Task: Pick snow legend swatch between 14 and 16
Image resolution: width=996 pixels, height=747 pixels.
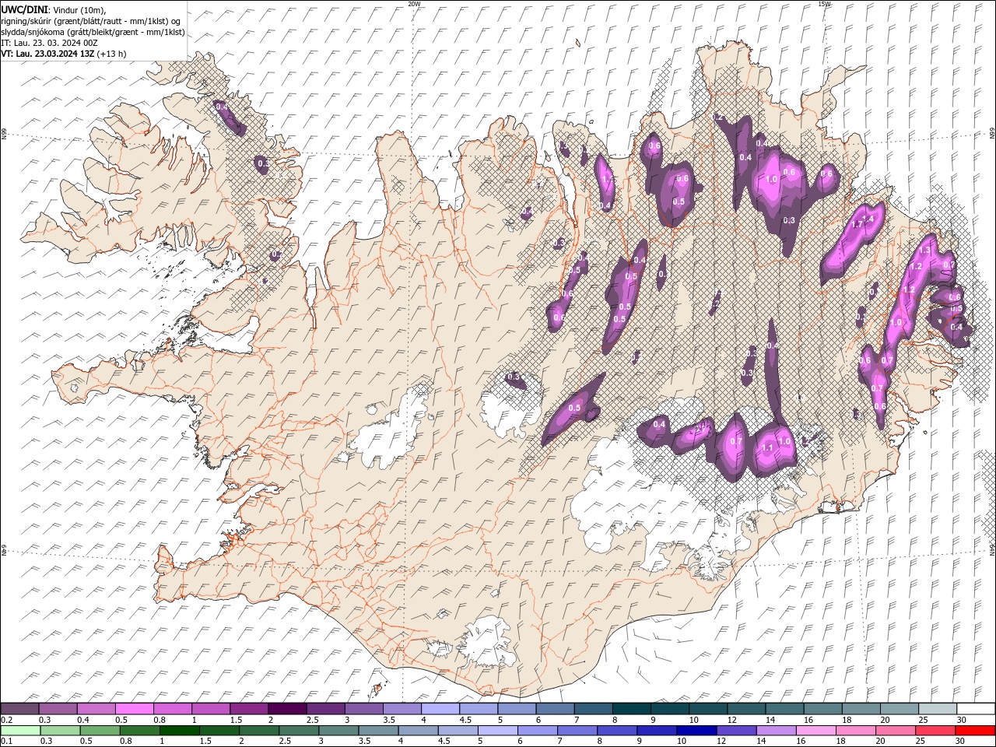Action: coord(784,709)
